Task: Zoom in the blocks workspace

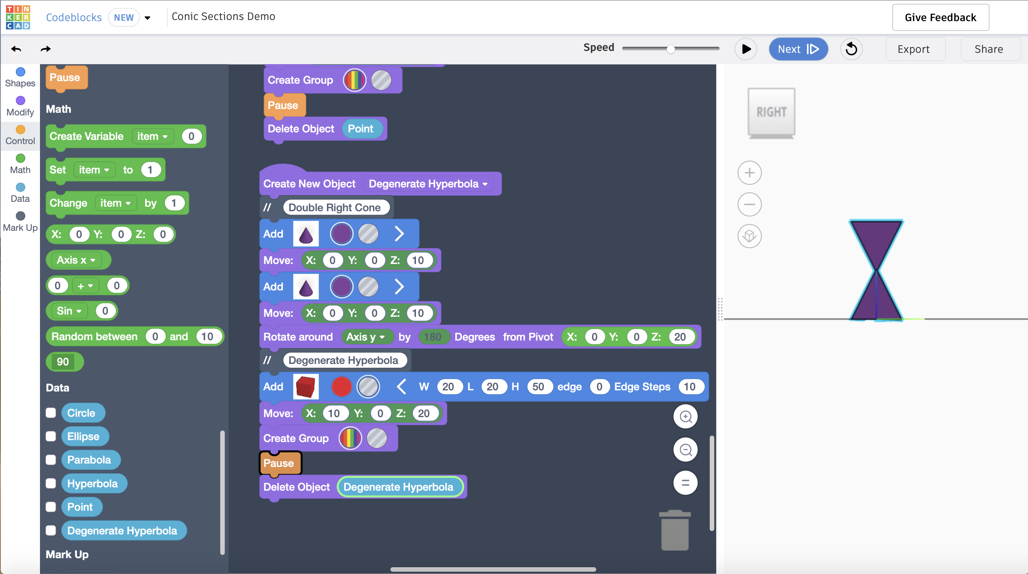Action: (x=685, y=416)
